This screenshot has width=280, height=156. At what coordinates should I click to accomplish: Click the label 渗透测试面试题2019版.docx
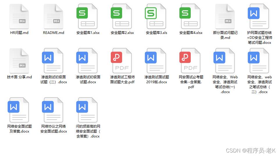157,79
